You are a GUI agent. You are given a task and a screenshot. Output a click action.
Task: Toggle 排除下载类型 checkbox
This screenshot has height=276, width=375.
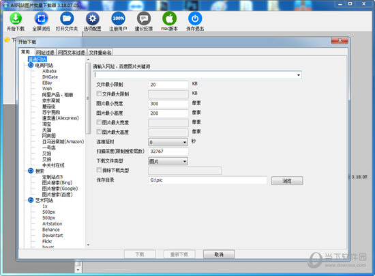[99, 170]
